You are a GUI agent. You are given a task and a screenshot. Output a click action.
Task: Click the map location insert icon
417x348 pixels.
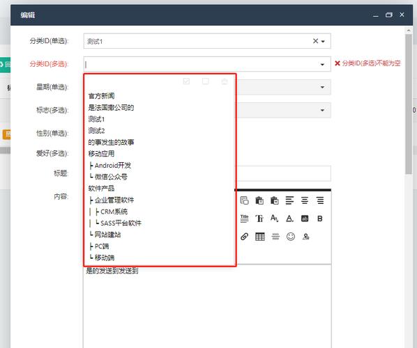click(x=306, y=236)
